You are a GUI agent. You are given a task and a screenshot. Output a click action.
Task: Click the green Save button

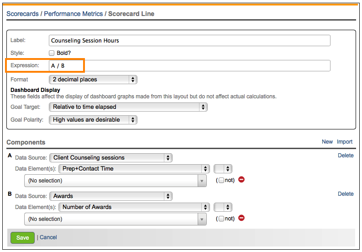click(22, 237)
